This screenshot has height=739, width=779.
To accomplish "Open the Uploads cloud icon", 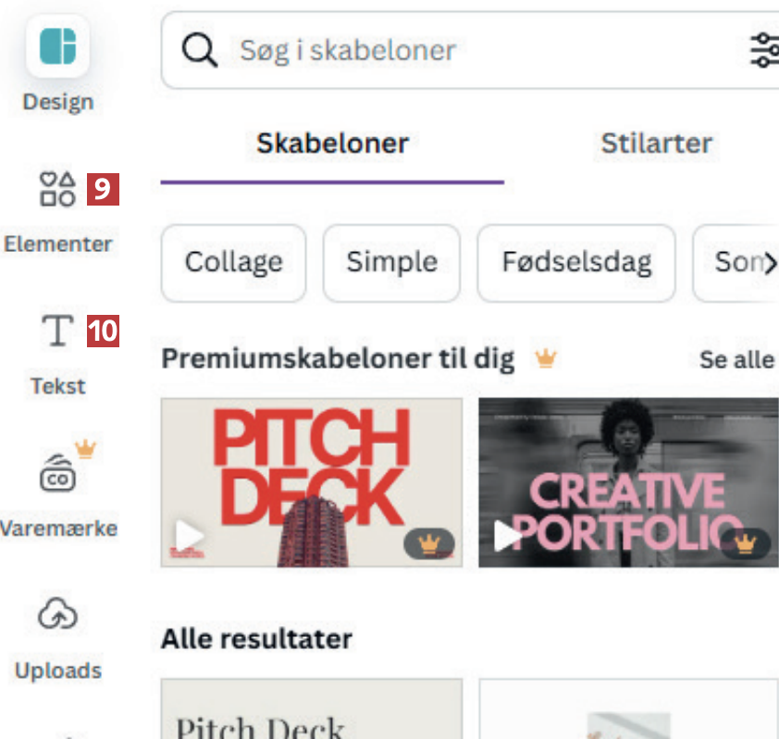I will (x=57, y=614).
